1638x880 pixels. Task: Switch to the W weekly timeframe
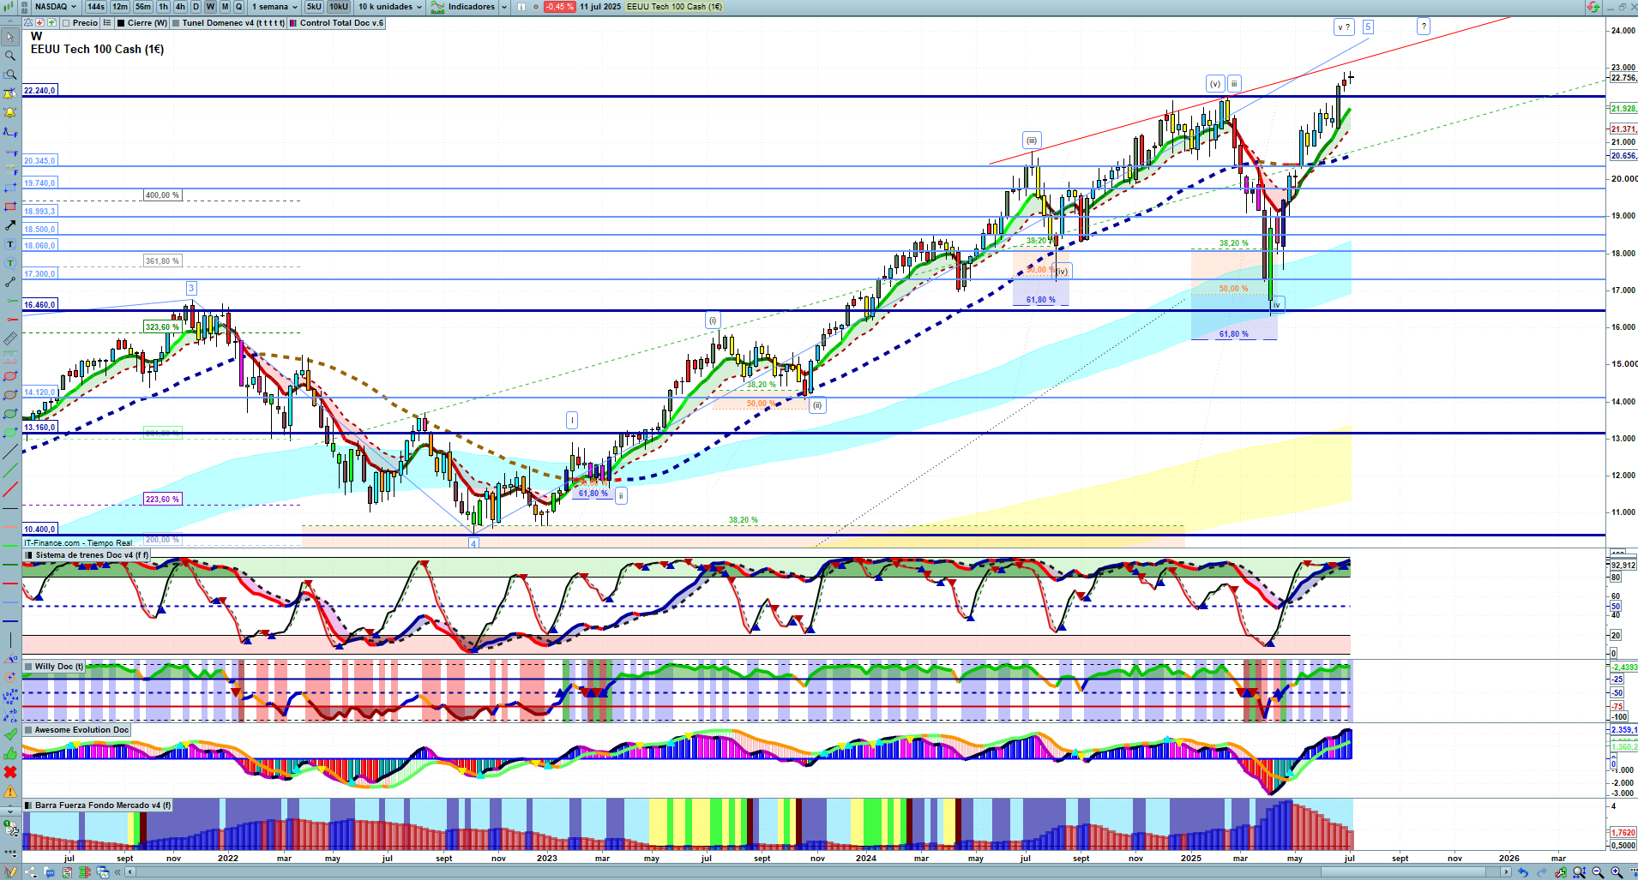[210, 7]
